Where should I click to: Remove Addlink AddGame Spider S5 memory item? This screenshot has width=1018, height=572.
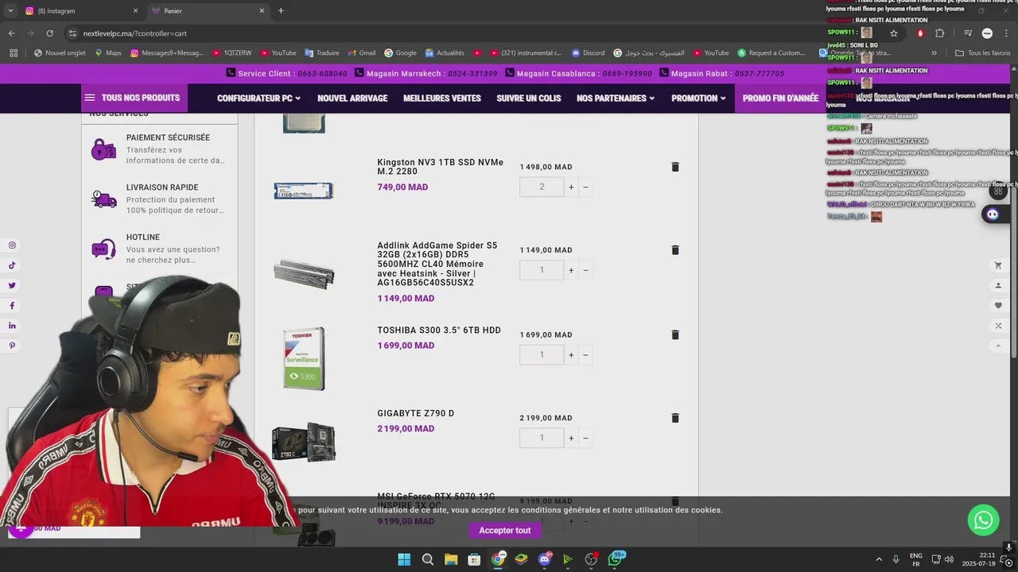tap(675, 250)
